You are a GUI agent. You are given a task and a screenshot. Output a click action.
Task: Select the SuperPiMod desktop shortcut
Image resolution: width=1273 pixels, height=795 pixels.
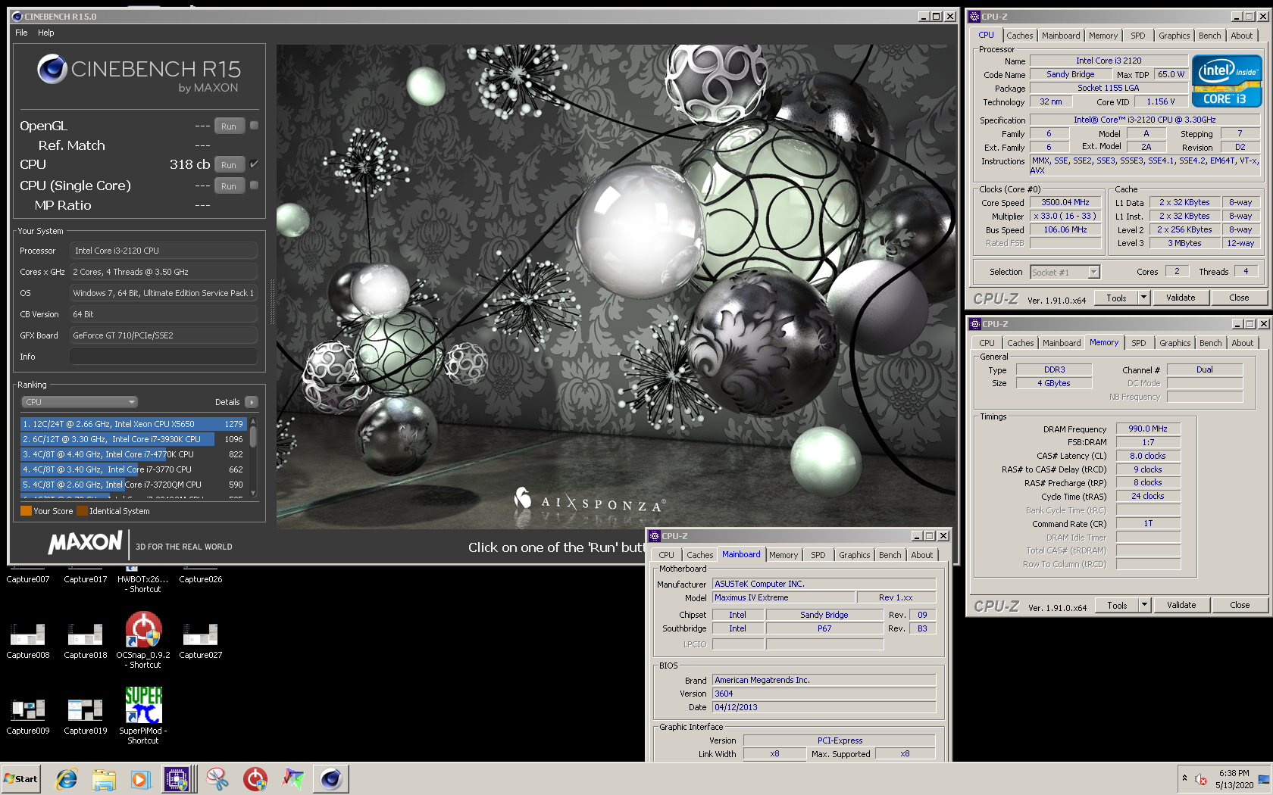(143, 716)
